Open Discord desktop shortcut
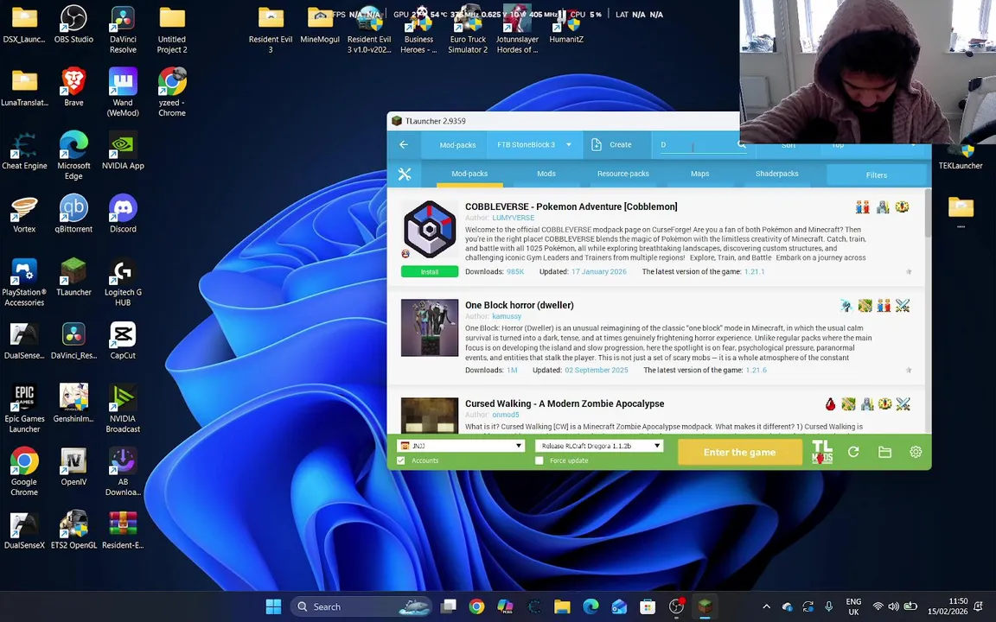The height and width of the screenshot is (622, 996). 123,214
